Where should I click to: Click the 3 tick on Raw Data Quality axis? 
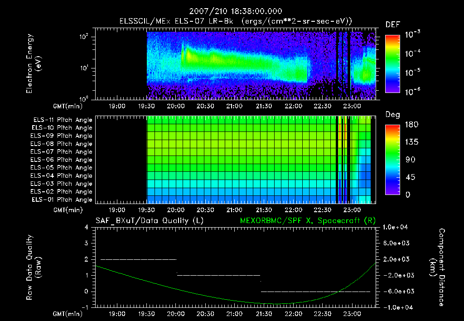86,243
